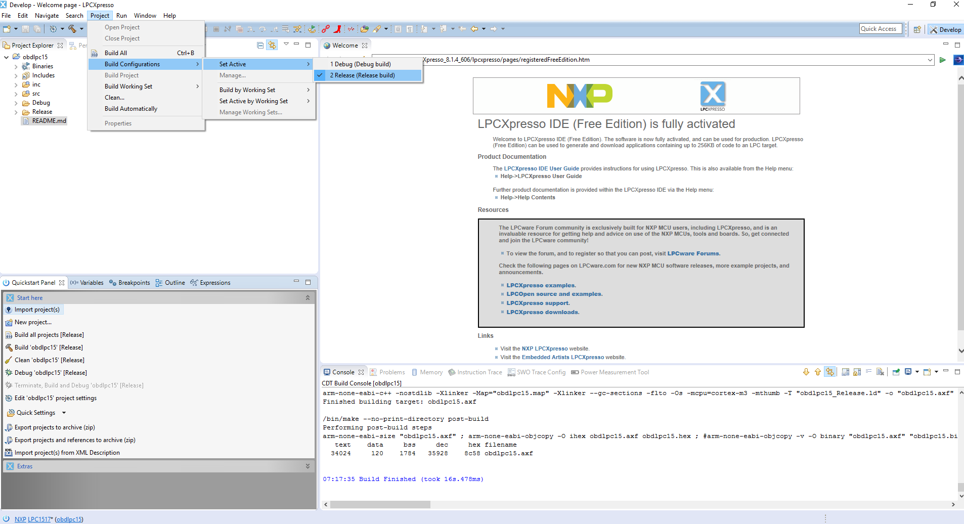This screenshot has height=524, width=964.
Task: Click the red boot LPC-Link icon
Action: click(337, 29)
